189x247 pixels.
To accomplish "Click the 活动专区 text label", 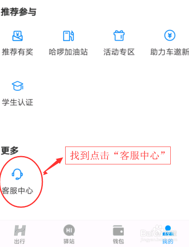I will pos(119,52).
